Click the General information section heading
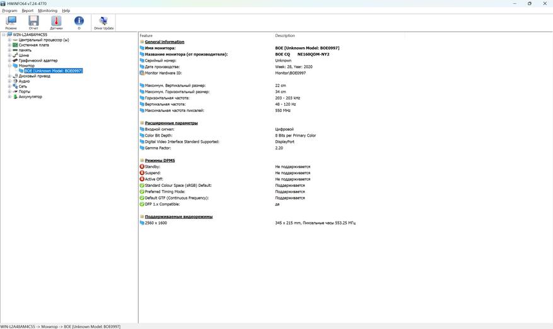This screenshot has width=553, height=329. (x=165, y=42)
